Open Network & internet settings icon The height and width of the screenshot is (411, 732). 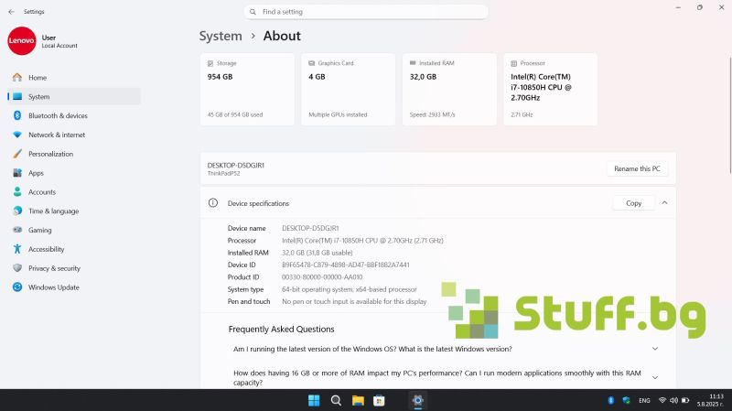click(16, 135)
